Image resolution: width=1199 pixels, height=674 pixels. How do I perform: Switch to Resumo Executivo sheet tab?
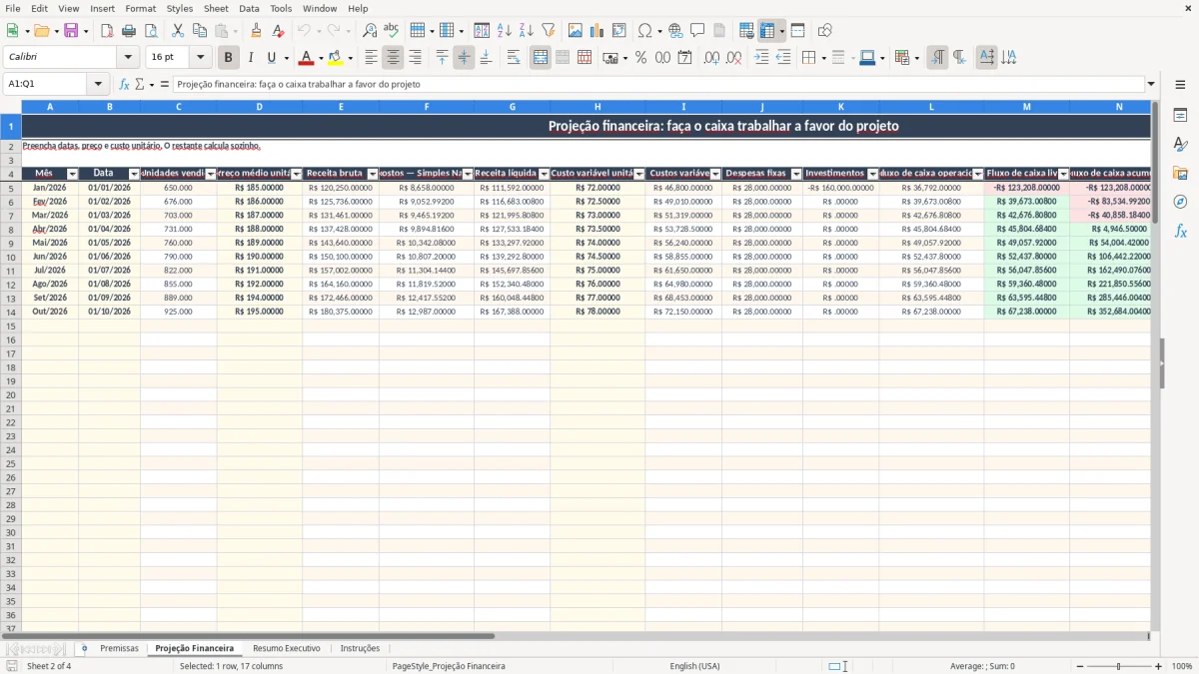tap(286, 648)
